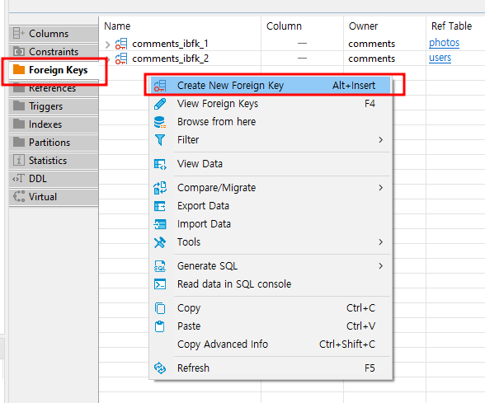Image resolution: width=485 pixels, height=403 pixels.
Task: Click the pencil icon beside View Foreign Keys
Action: (x=160, y=104)
